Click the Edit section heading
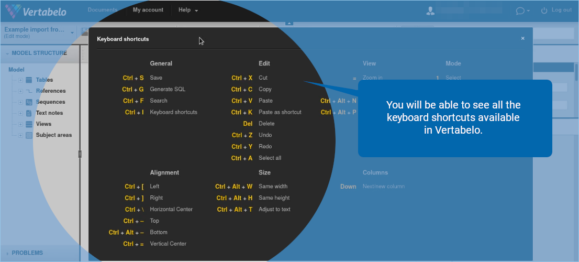 click(264, 63)
